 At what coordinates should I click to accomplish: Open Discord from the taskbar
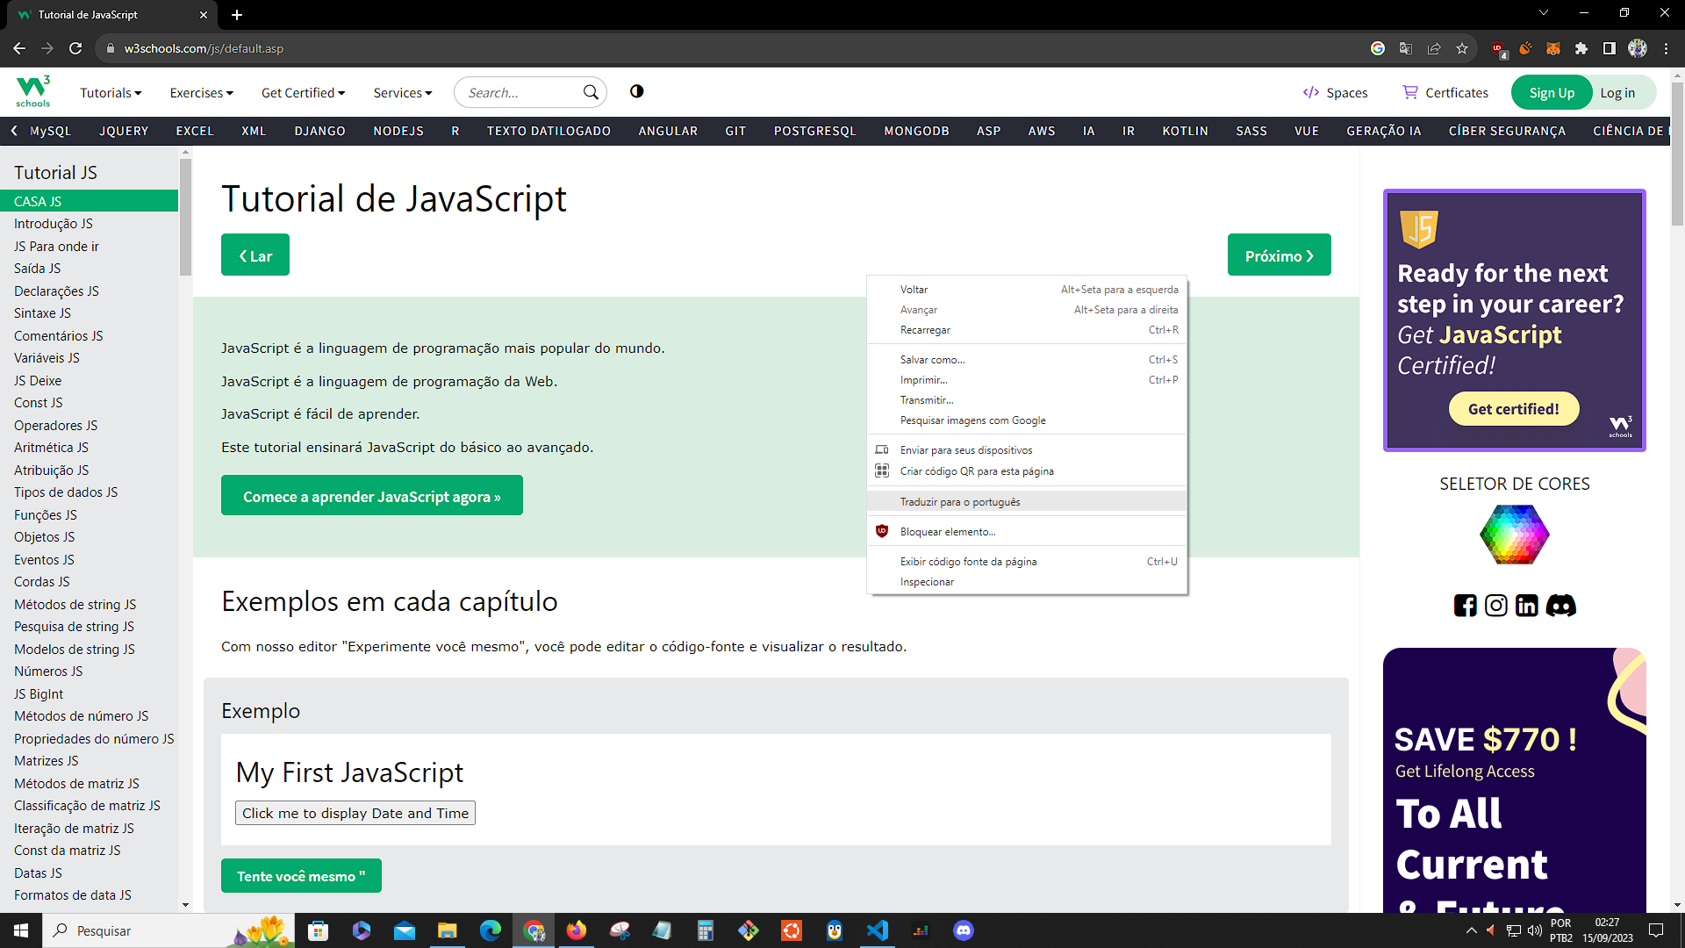coord(963,930)
